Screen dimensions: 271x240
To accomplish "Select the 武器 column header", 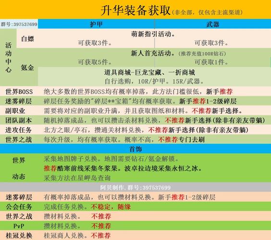I will coord(213,24).
